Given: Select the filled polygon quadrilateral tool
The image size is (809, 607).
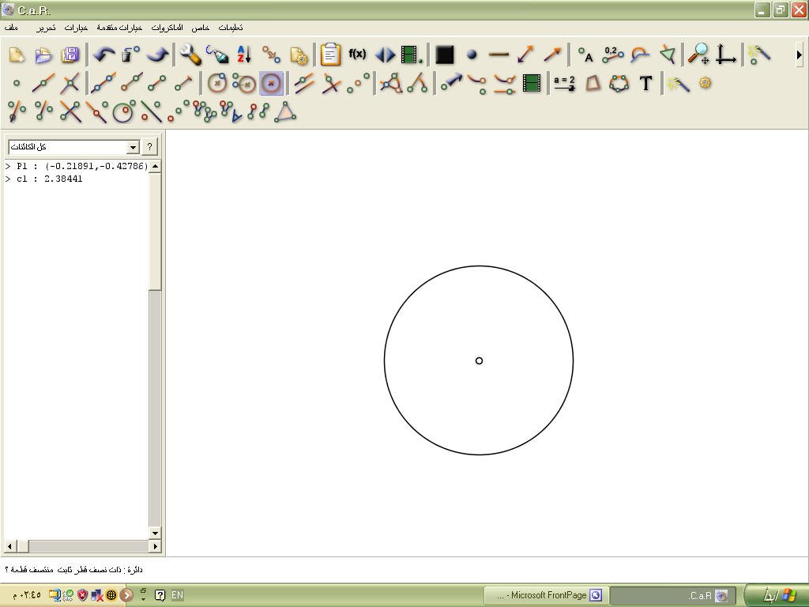Looking at the screenshot, I should click(593, 83).
